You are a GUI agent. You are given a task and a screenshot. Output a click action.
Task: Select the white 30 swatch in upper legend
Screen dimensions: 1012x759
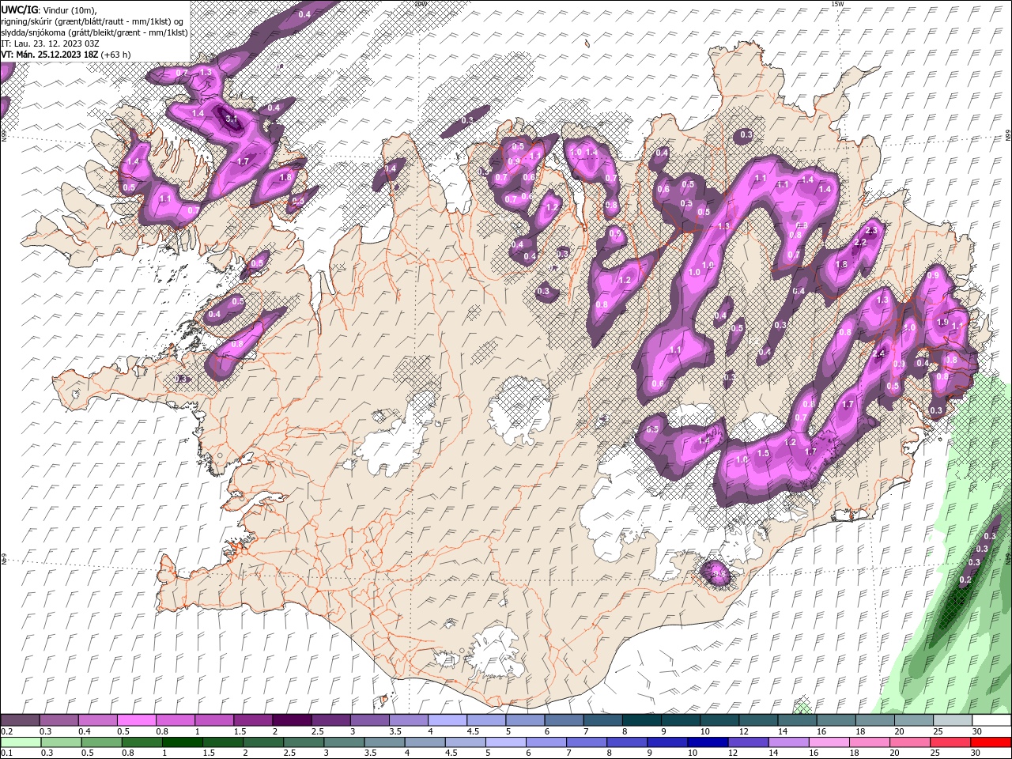click(x=992, y=720)
